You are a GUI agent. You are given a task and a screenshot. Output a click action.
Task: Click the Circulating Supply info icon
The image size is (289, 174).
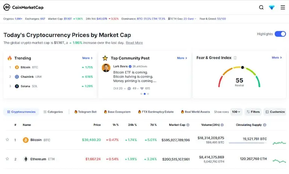pyautogui.click(x=265, y=125)
